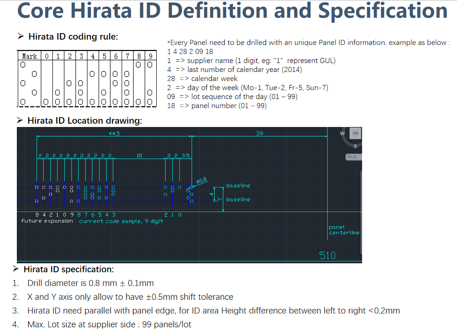Screen dimensions: 457x331
Task: Click column header '2' in the Mark table
Action: tap(70, 56)
